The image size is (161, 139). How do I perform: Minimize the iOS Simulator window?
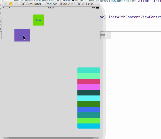pos(11,4)
